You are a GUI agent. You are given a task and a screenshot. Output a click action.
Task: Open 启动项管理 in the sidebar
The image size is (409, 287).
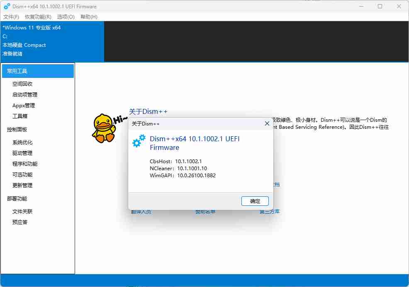pyautogui.click(x=25, y=94)
